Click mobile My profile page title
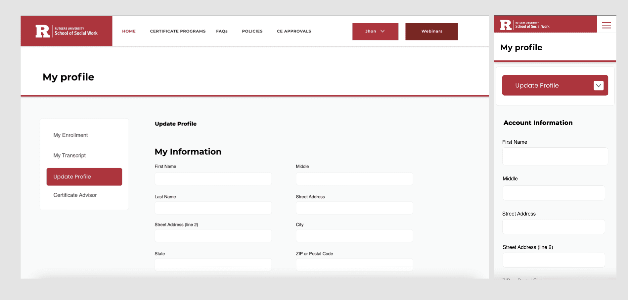Viewport: 628px width, 300px height. point(521,47)
